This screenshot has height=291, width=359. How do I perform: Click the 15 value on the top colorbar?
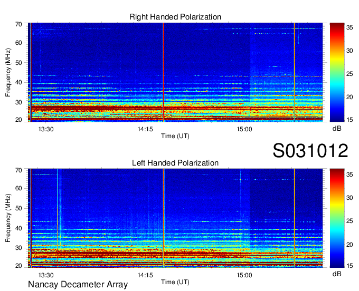(349, 120)
